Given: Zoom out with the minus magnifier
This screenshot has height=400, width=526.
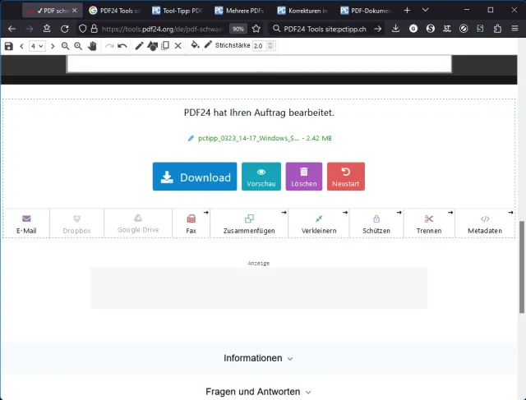Looking at the screenshot, I should pos(66,46).
